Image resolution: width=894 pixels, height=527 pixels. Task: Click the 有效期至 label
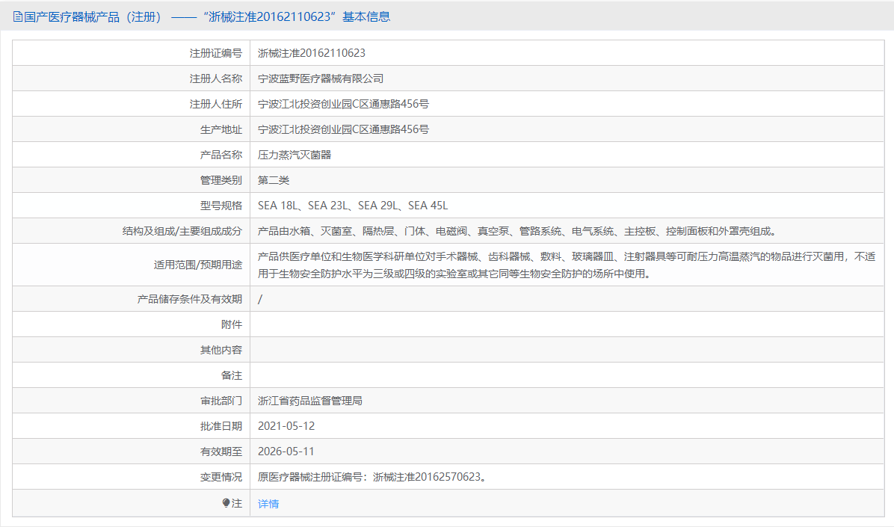coord(221,452)
